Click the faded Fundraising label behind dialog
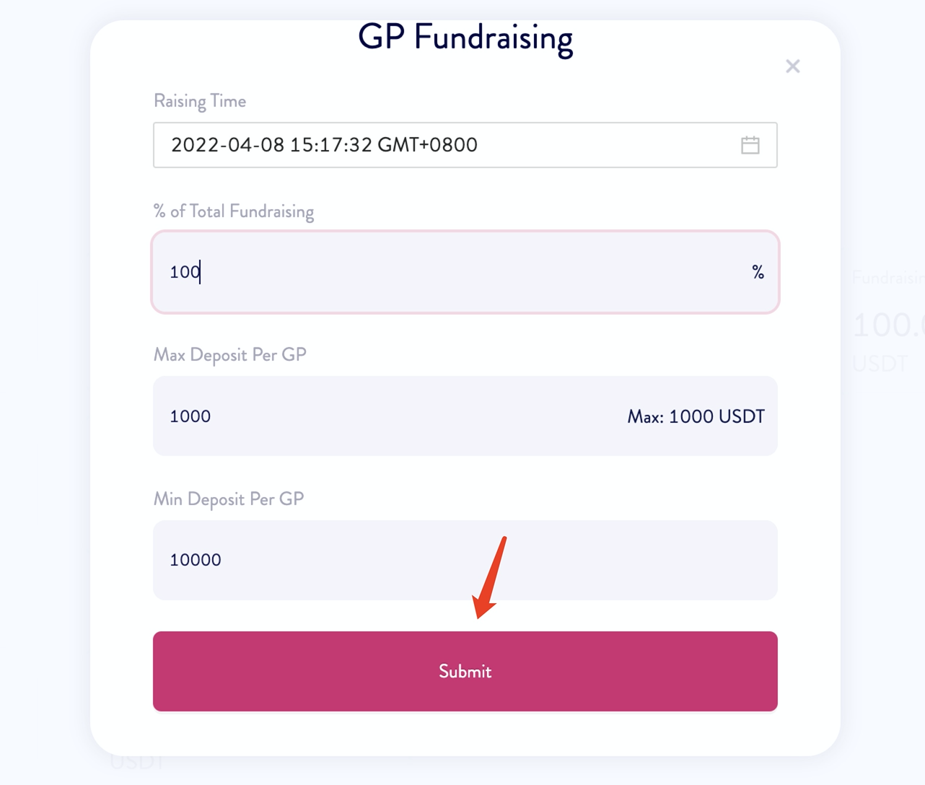The image size is (925, 785). pos(887,278)
